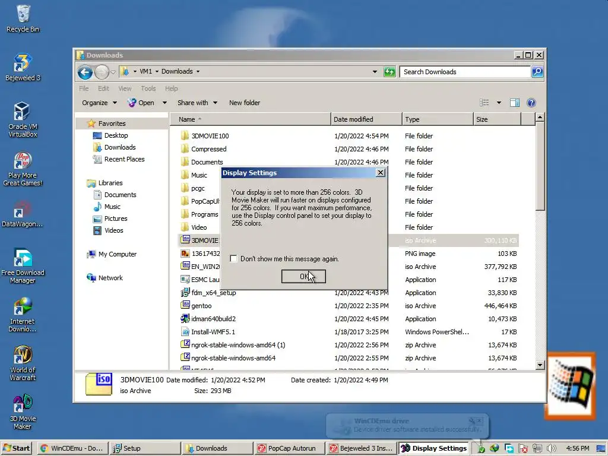Click the 3DMOVIE100 iso thumbnail in details pane
This screenshot has height=456, width=608.
[x=99, y=384]
